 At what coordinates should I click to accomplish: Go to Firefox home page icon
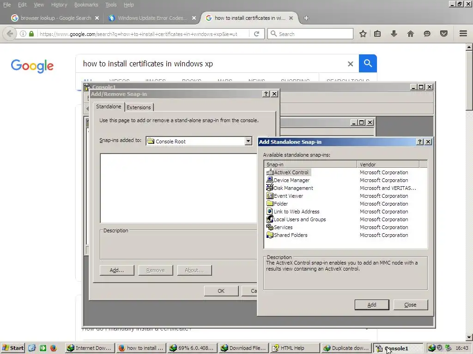tap(410, 34)
